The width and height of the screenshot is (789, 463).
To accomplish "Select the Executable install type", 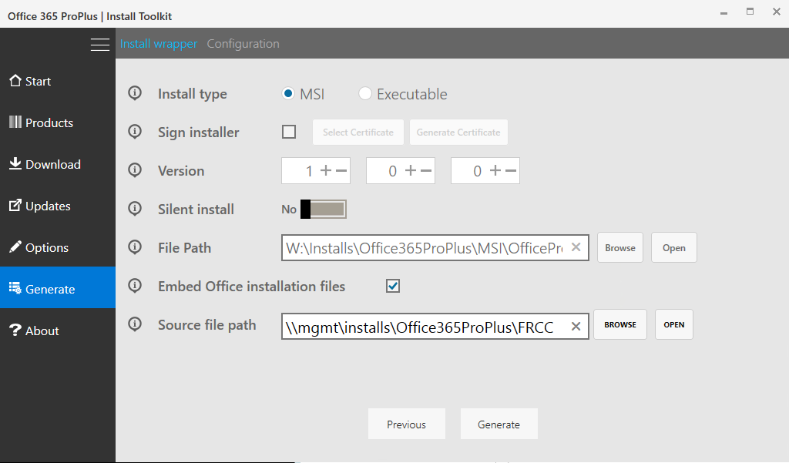I will pos(364,93).
